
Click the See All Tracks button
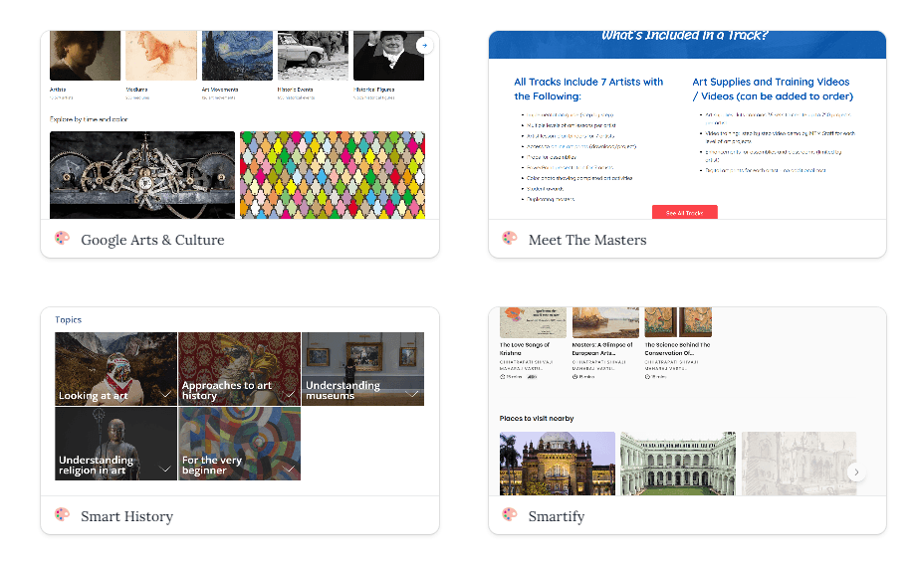click(x=685, y=212)
